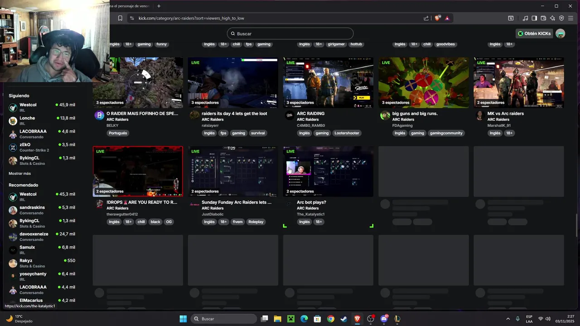580x326 pixels.
Task: Select survival tag under ratslayerr stream
Action: click(258, 133)
